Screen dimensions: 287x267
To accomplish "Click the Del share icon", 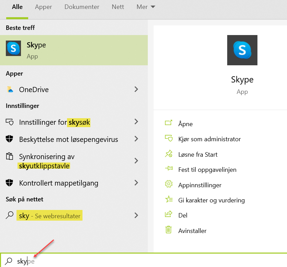I will [x=168, y=214].
